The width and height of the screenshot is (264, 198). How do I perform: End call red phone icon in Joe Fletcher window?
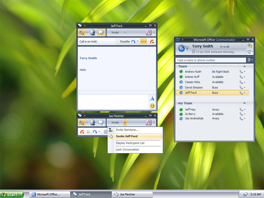click(x=82, y=132)
